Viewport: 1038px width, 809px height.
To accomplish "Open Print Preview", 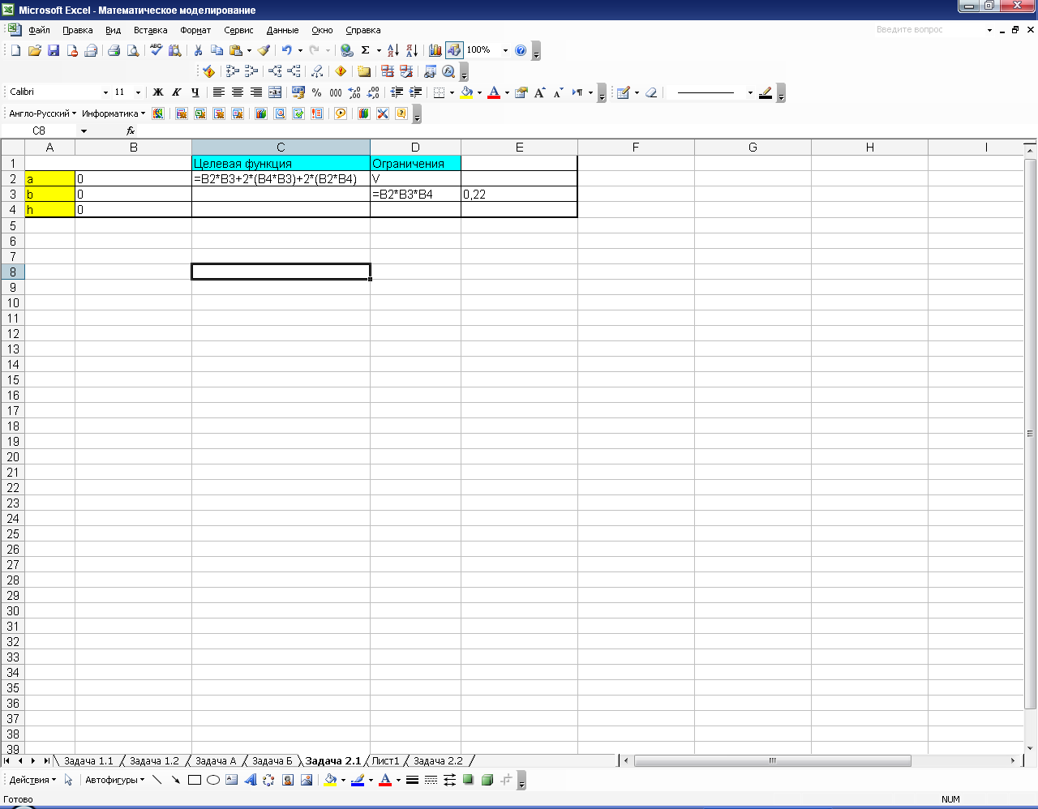I will pos(133,50).
